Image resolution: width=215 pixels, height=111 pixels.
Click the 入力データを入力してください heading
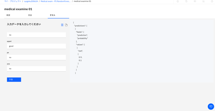(x=24, y=24)
